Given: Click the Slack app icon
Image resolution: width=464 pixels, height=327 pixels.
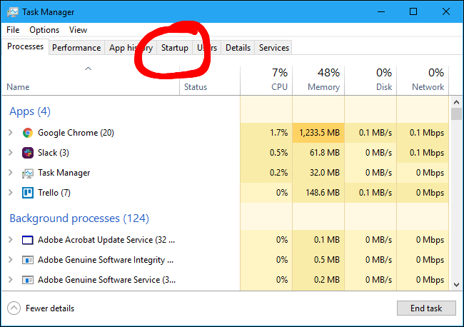Looking at the screenshot, I should [28, 153].
